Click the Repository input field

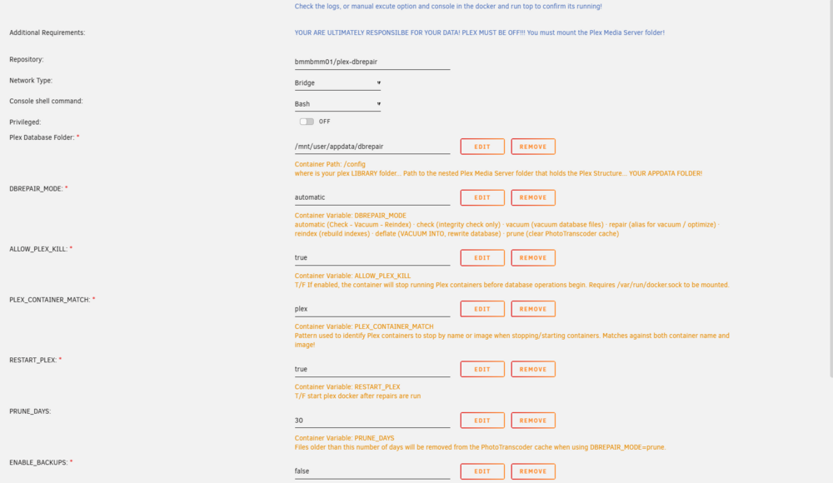[x=372, y=62]
